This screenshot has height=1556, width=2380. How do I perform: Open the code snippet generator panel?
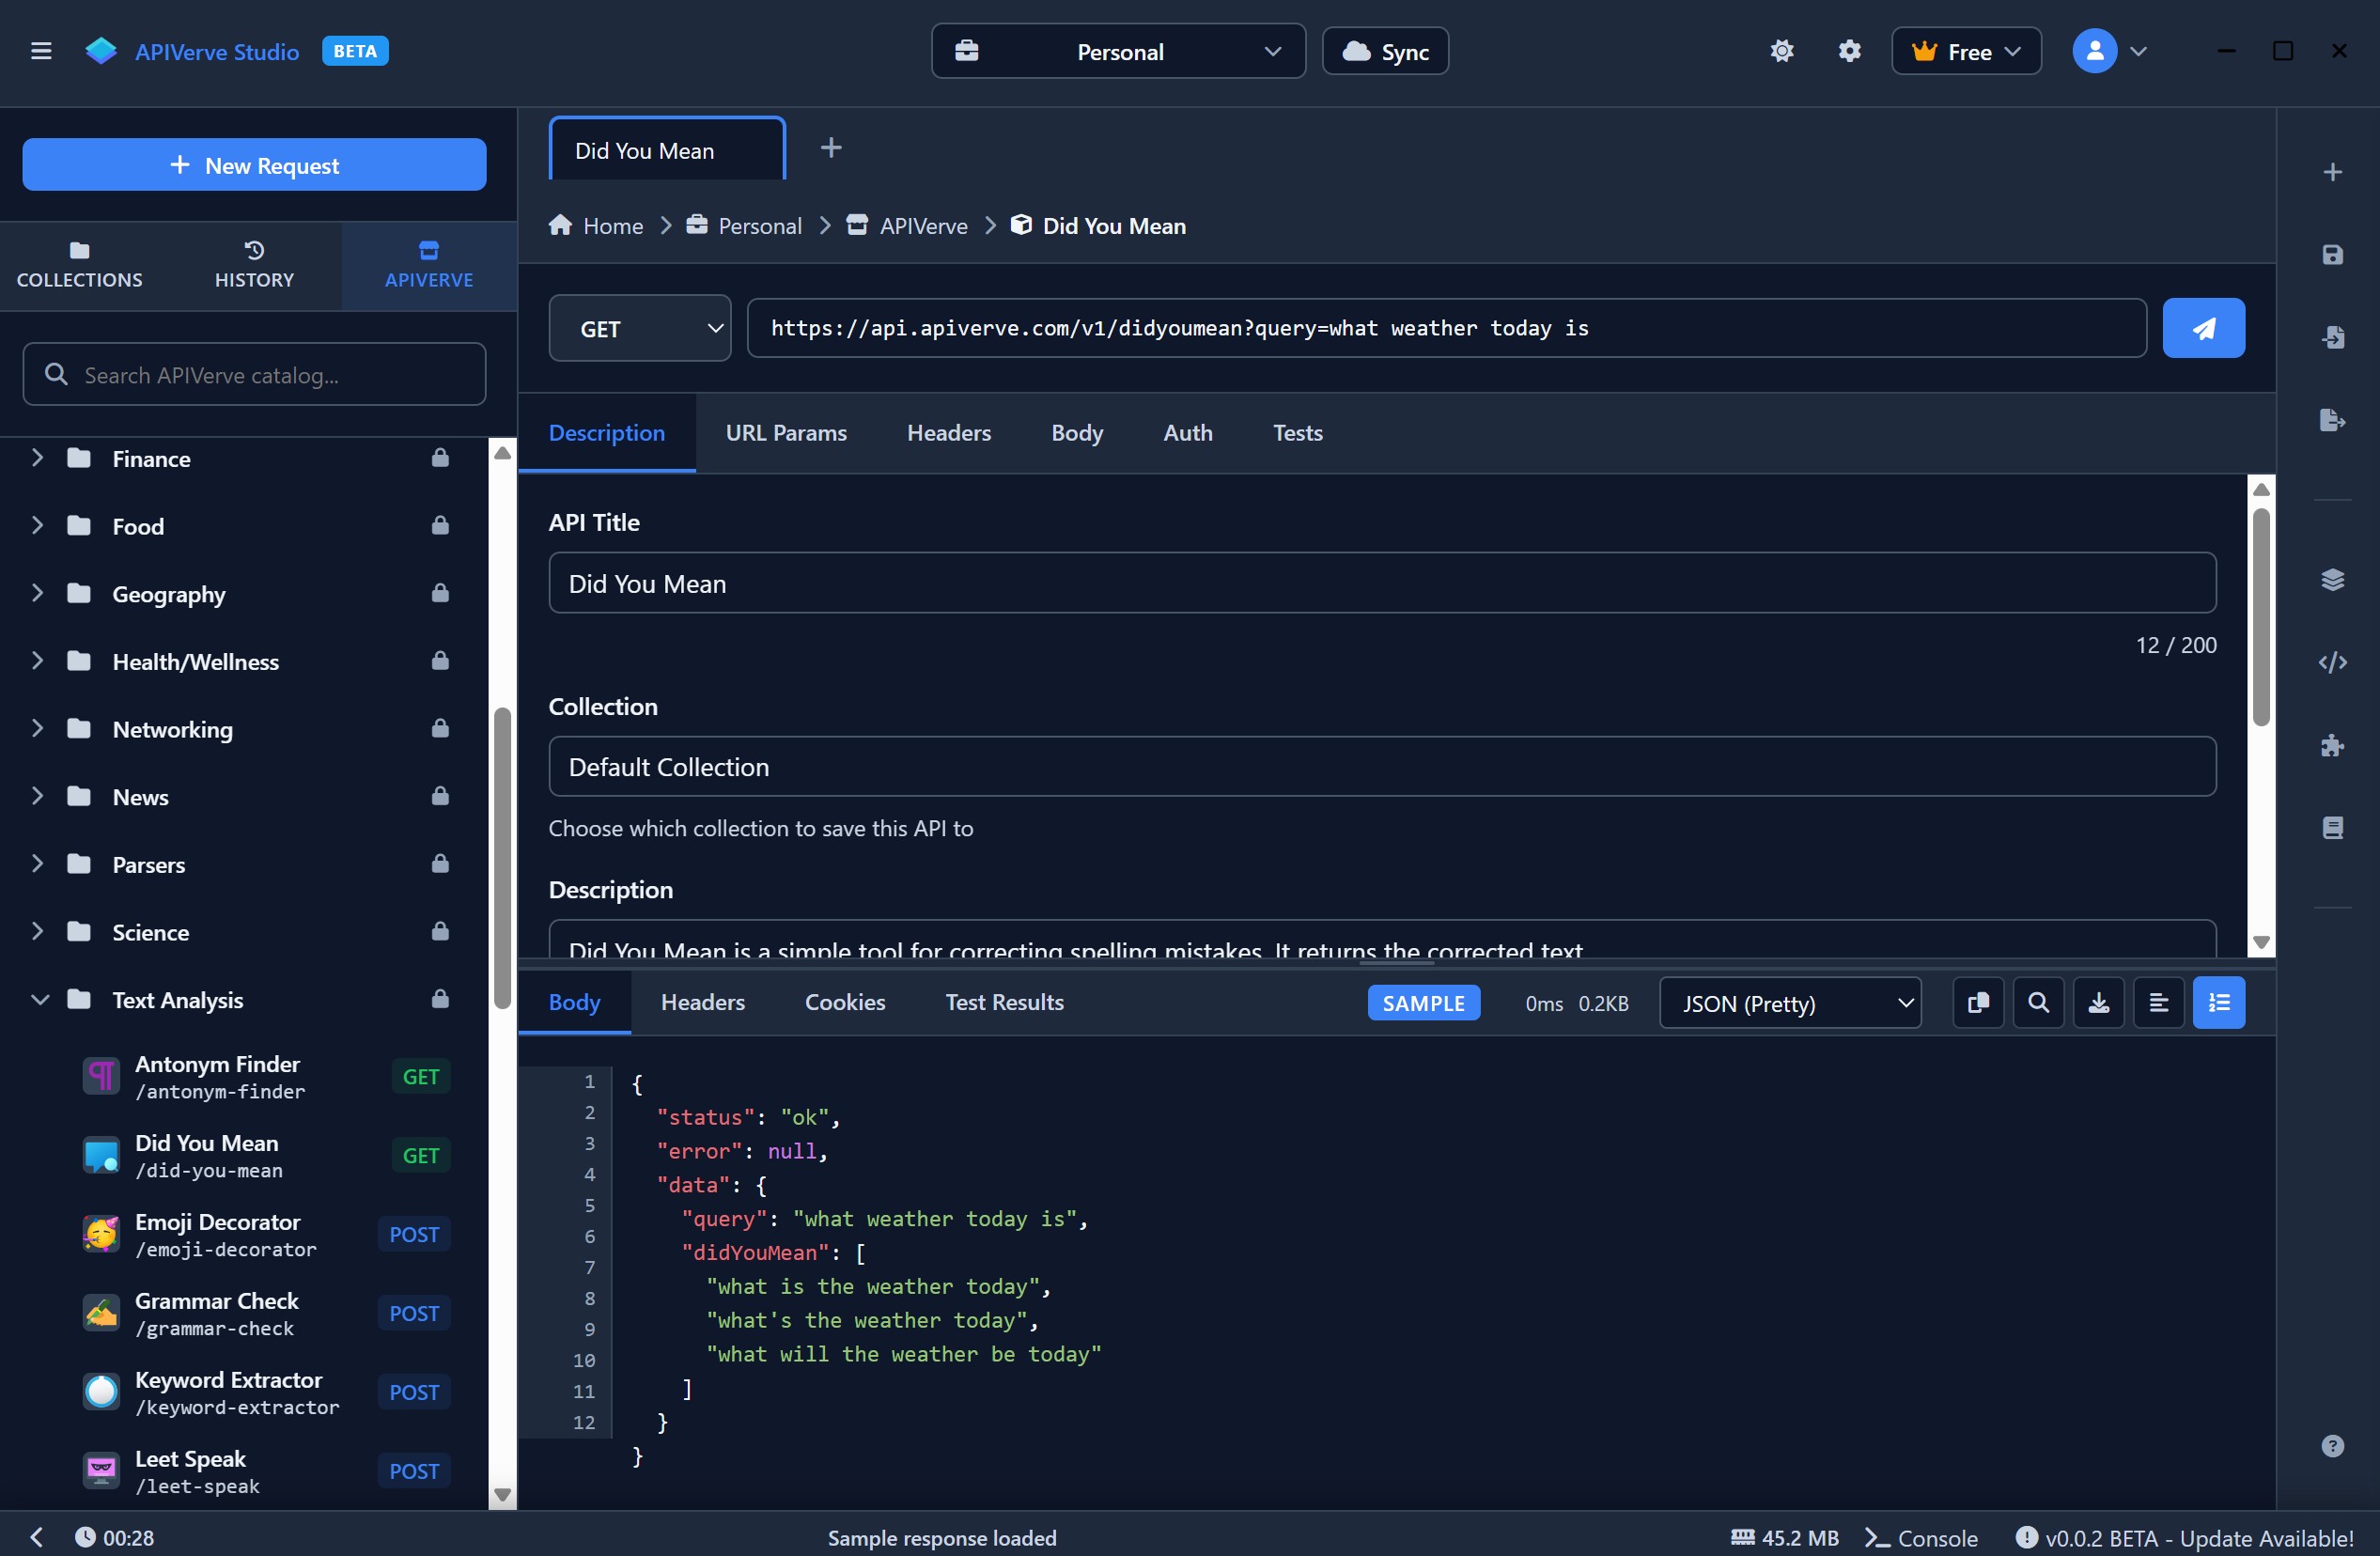tap(2333, 662)
